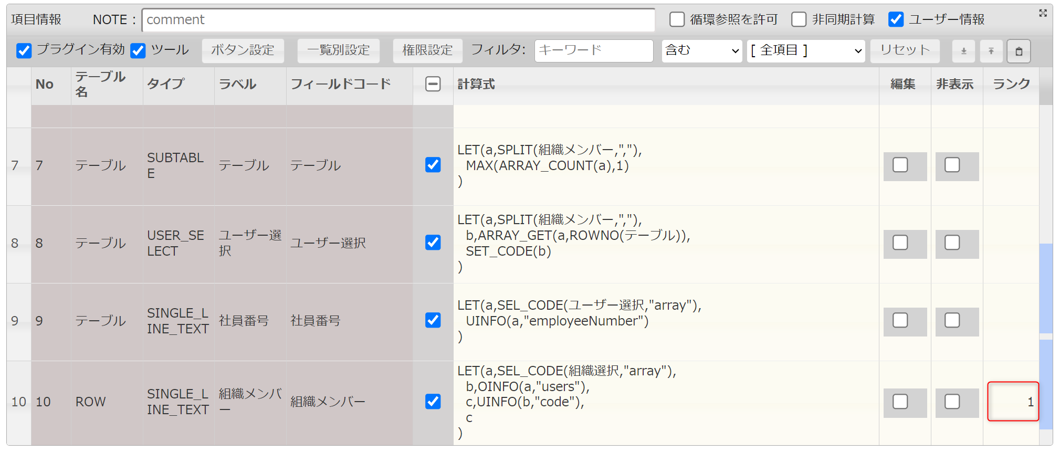Image resolution: width=1060 pixels, height=452 pixels.
Task: Click the ユーザー選択 field code cell
Action: click(349, 244)
